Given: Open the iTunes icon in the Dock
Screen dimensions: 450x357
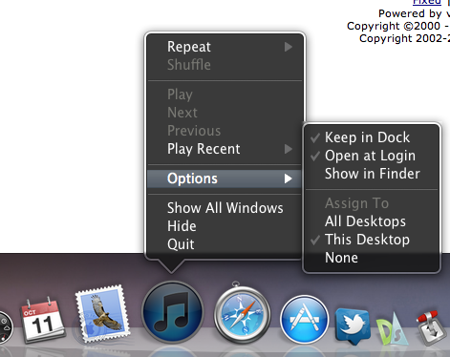Looking at the screenshot, I should [172, 312].
